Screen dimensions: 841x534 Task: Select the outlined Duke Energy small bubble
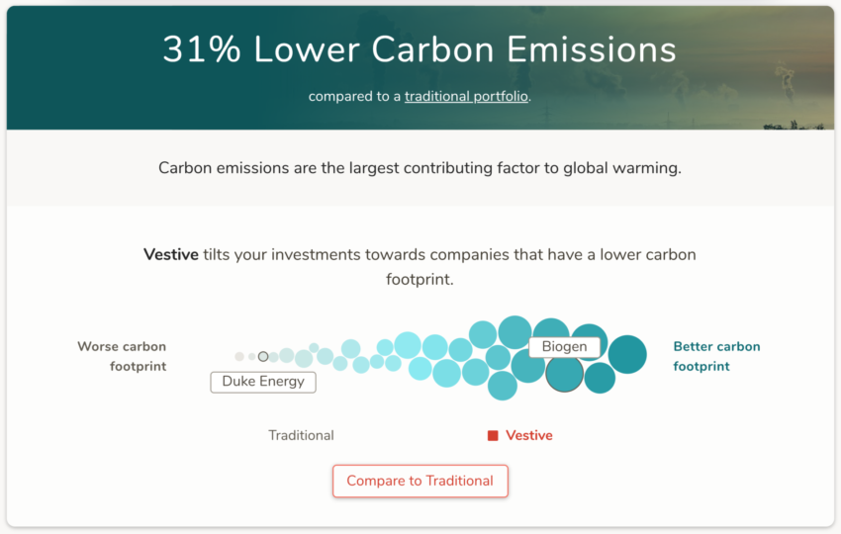263,357
